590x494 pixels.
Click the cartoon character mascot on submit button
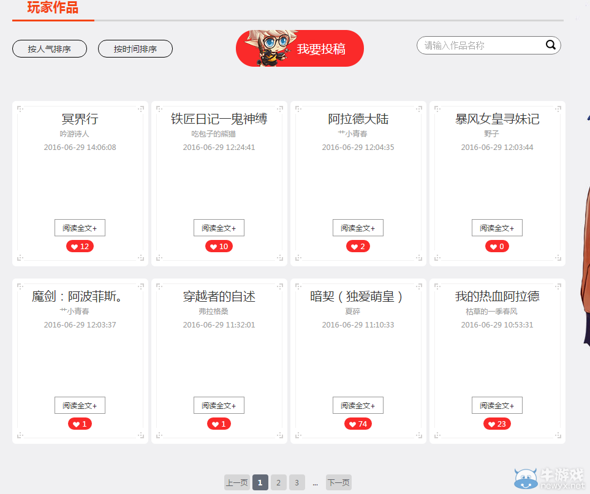267,48
